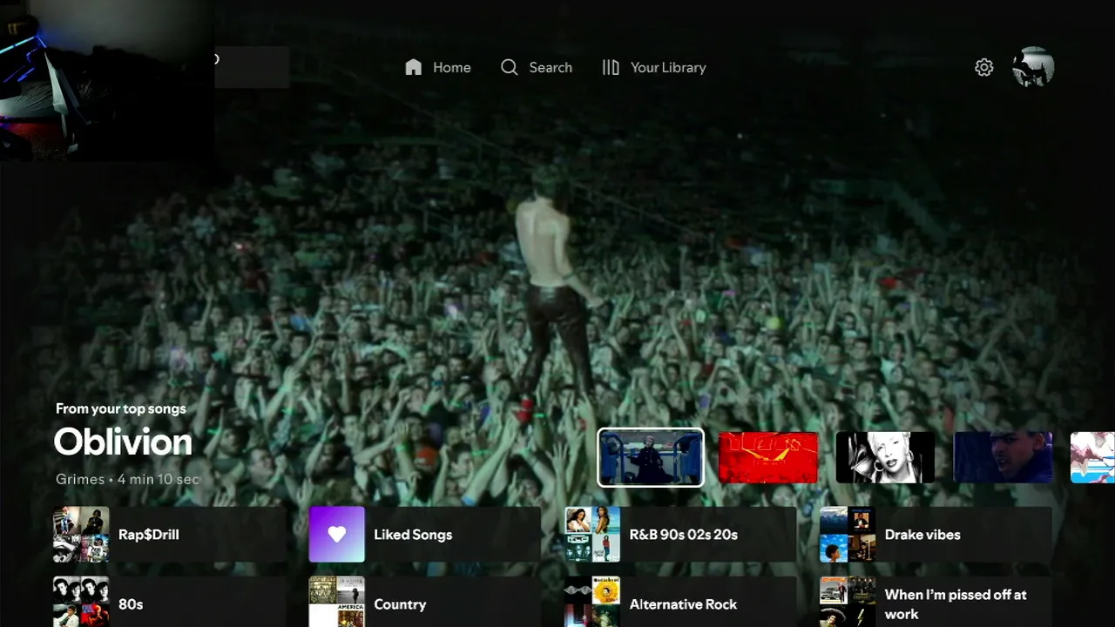Select the red video thumbnail

[x=768, y=457]
